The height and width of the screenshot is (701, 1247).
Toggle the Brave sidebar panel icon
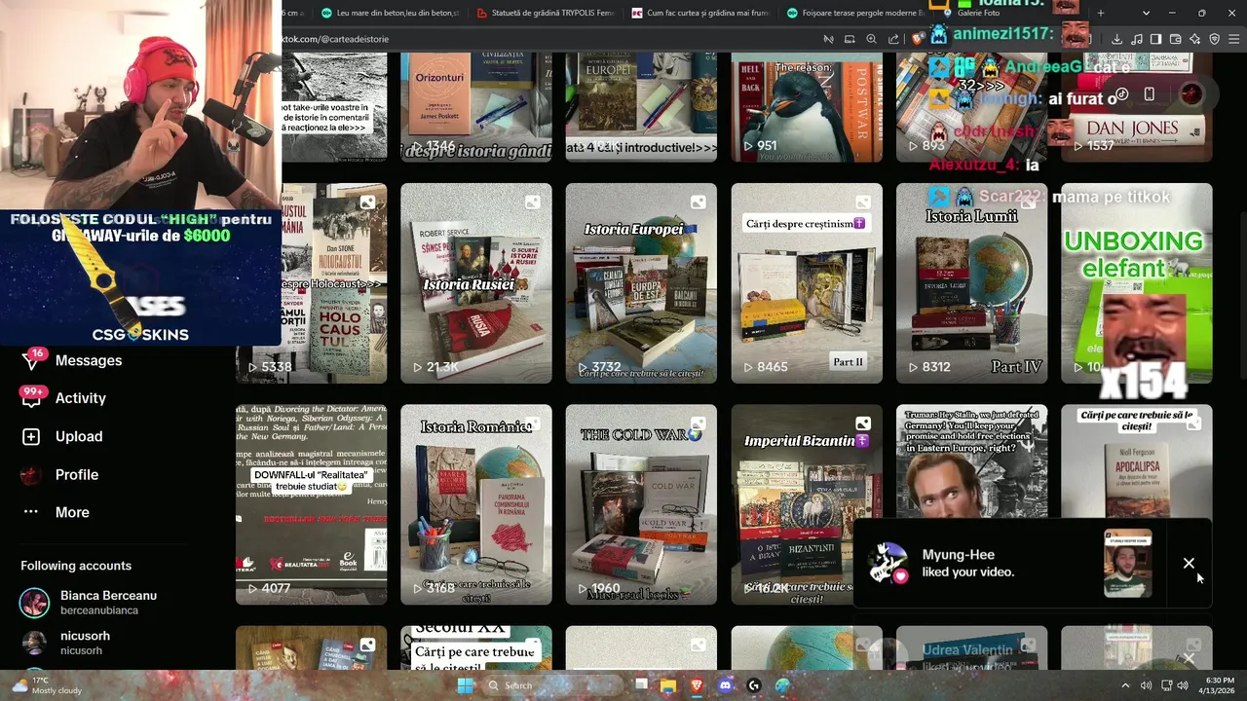pyautogui.click(x=1155, y=39)
